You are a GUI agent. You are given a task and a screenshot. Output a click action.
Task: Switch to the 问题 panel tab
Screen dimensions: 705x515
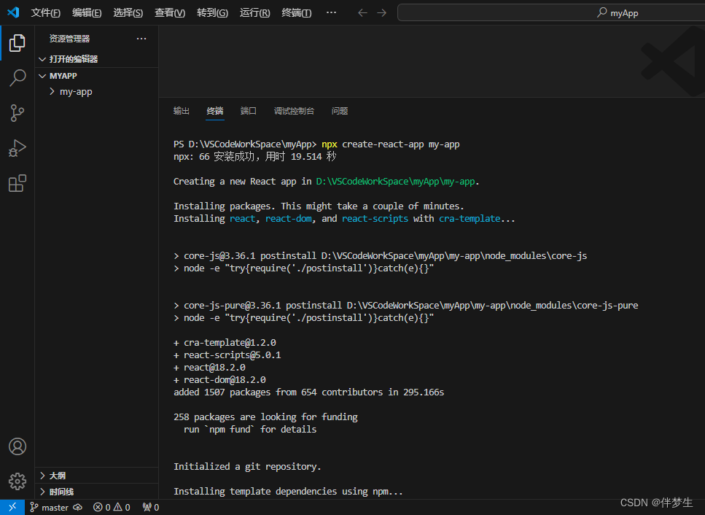[x=339, y=111]
